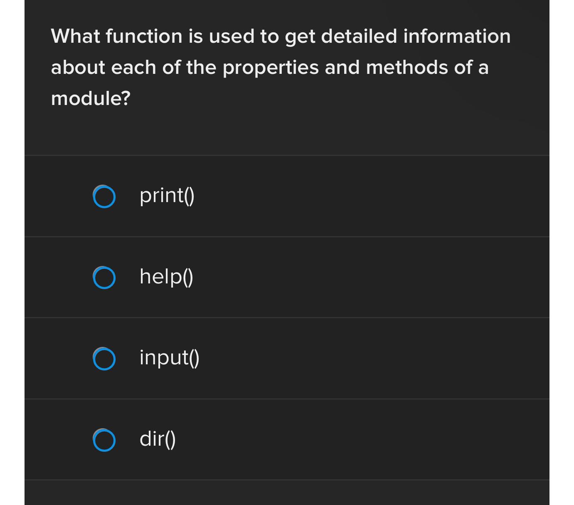Click the question text at the top

[281, 66]
